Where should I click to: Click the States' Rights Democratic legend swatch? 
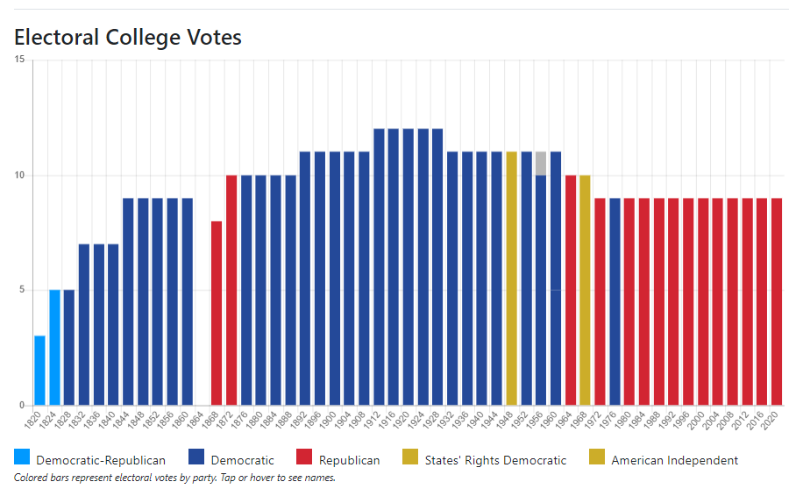410,457
